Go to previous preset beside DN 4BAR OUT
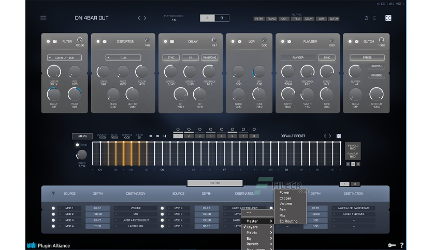The width and height of the screenshot is (433, 250). (139, 18)
